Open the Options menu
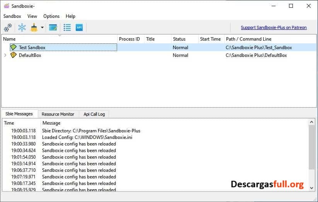The width and height of the screenshot is (318, 202). tap(51, 16)
